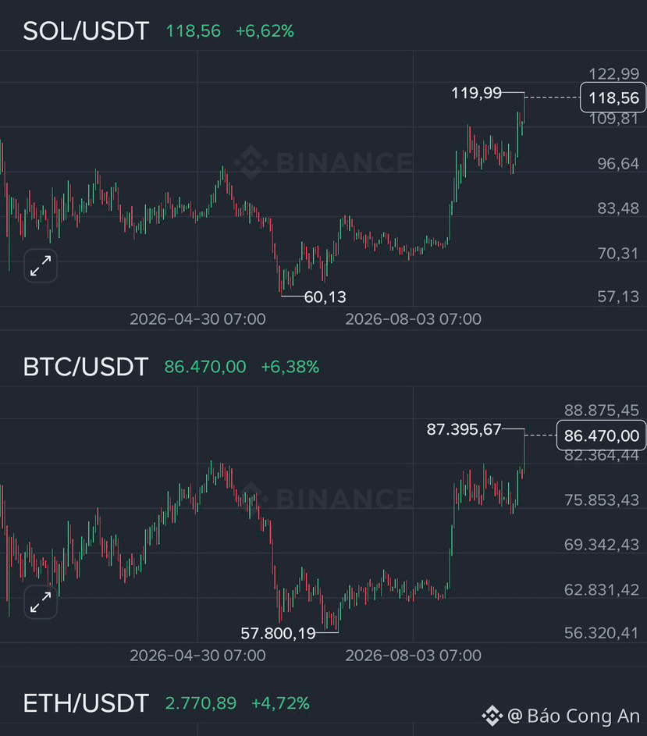Screen dimensions: 647x736
Task: Select the BTC high marker 87.395,67
Action: pos(464,429)
